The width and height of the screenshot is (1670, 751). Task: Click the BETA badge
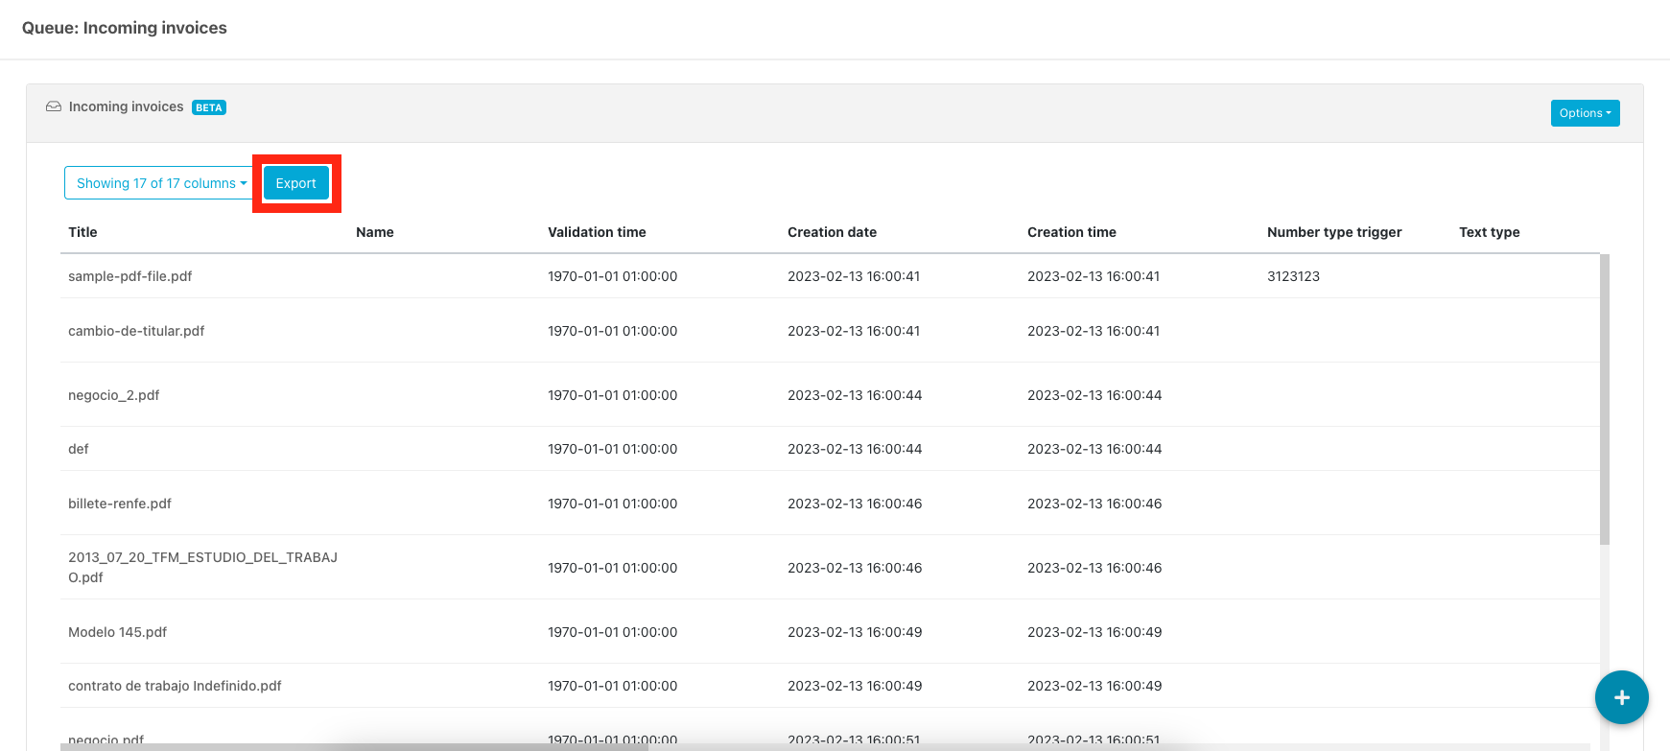click(x=209, y=107)
